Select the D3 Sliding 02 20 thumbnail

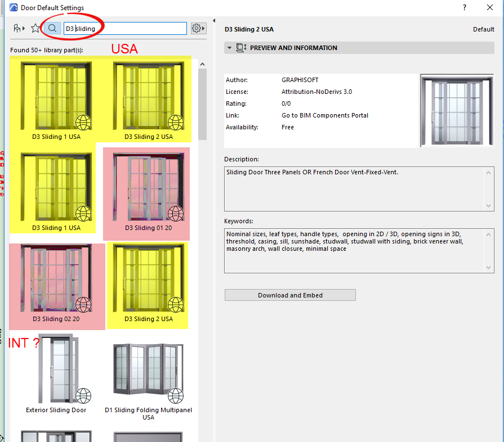tap(56, 278)
